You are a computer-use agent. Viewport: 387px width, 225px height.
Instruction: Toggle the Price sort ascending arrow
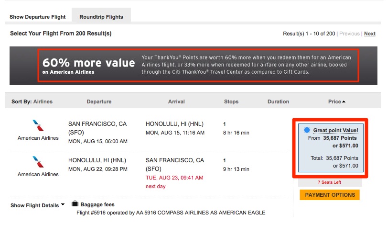tap(344, 101)
